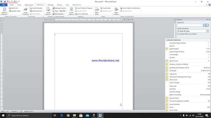The height and width of the screenshot is (118, 211).
Task: Expand the Add Text dropdown arrow
Action: [x=18, y=8]
